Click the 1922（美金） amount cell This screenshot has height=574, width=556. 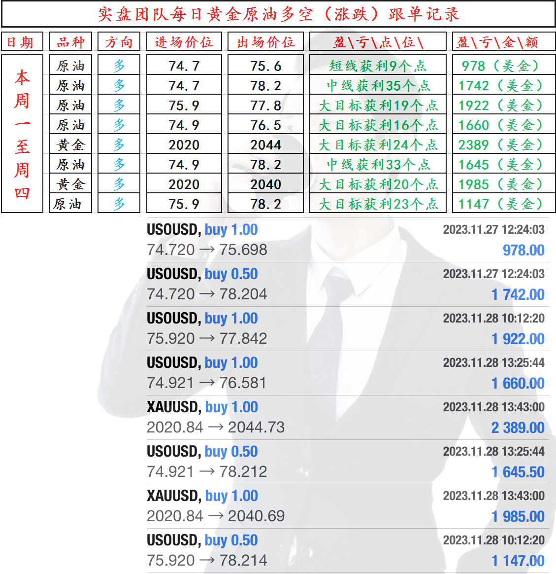[x=504, y=105]
